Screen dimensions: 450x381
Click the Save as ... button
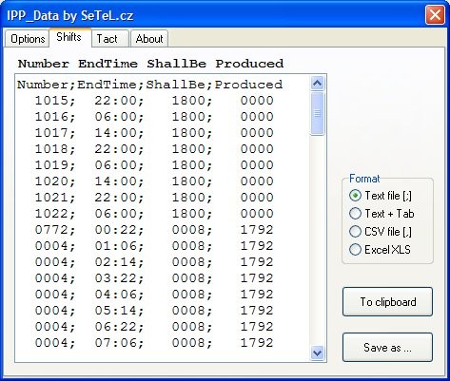click(387, 347)
